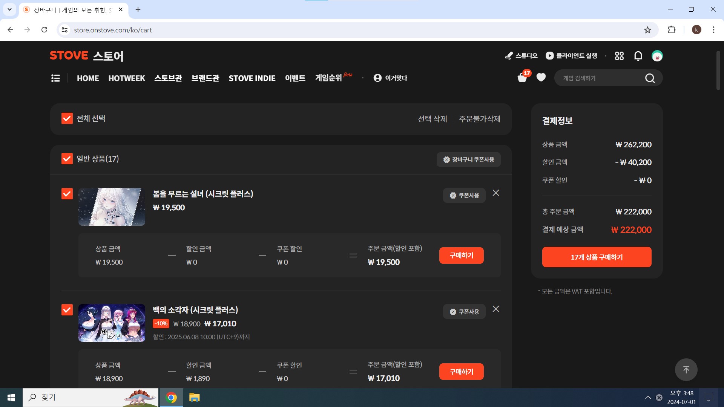724x407 pixels.
Task: Open 봄을 부르는 설녀 thumbnail
Action: 112,207
